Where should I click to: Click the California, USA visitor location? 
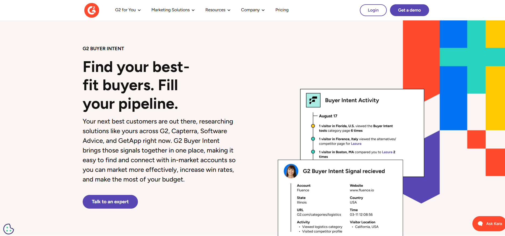coord(367,227)
